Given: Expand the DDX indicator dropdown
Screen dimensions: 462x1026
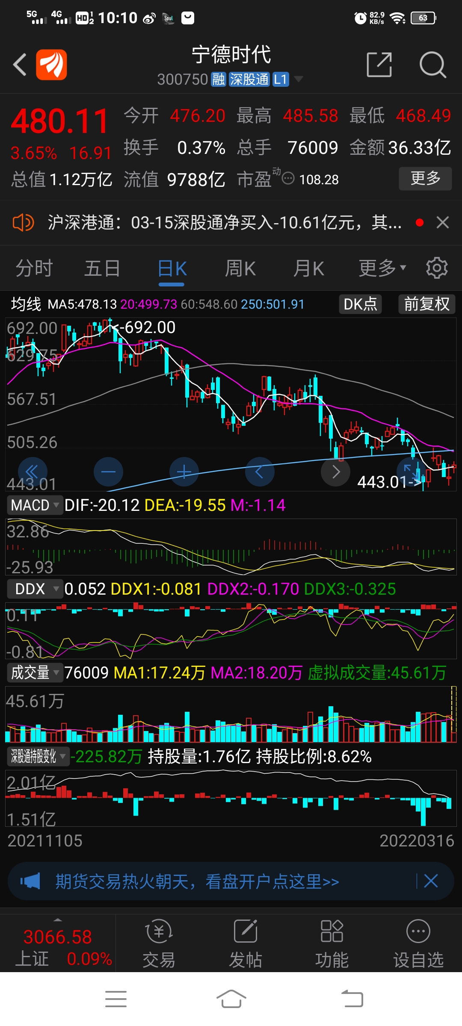Looking at the screenshot, I should 35,589.
